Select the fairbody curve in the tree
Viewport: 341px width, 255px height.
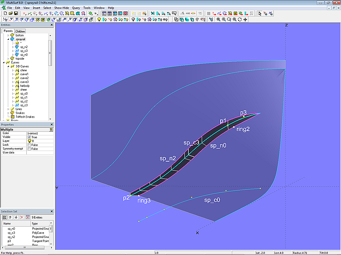coord(24,85)
